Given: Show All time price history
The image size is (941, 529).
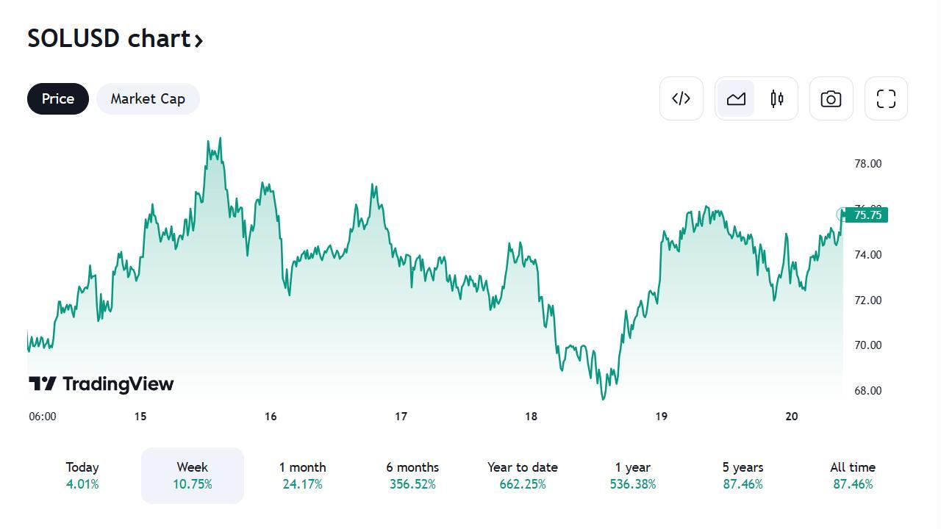Looking at the screenshot, I should pos(853,475).
